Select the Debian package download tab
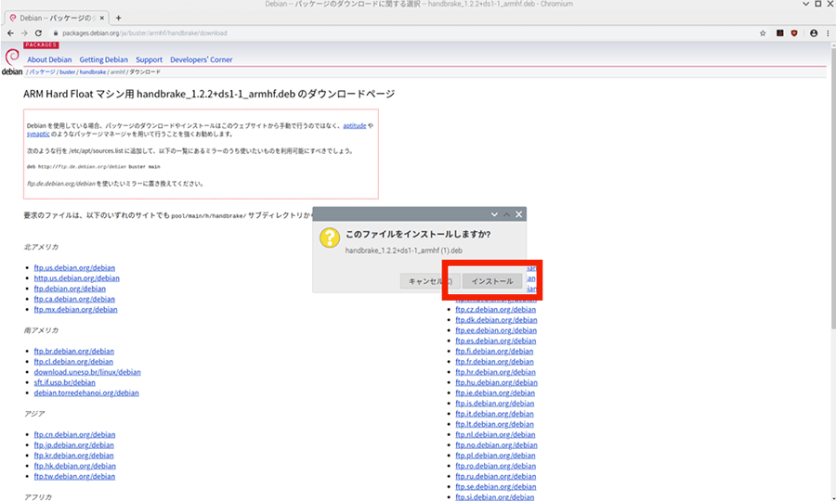The width and height of the screenshot is (836, 501). click(56, 18)
